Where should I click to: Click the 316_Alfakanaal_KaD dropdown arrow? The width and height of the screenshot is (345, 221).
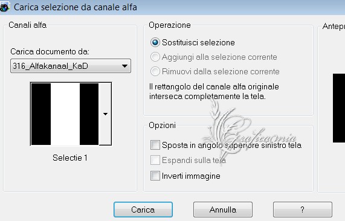click(x=124, y=66)
